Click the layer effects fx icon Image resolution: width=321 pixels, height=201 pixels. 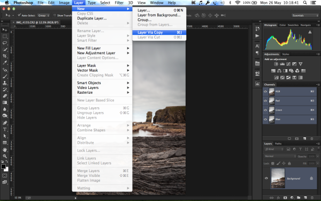point(278,198)
